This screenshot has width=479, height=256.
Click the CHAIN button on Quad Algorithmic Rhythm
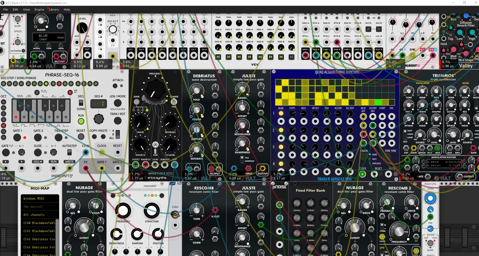pos(364,157)
